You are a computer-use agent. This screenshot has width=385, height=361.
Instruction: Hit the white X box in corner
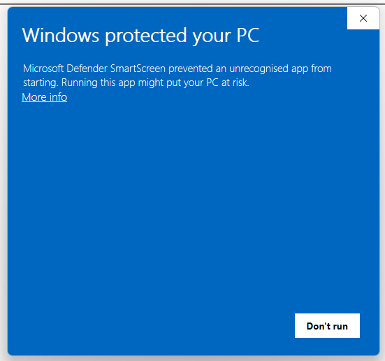(x=363, y=18)
